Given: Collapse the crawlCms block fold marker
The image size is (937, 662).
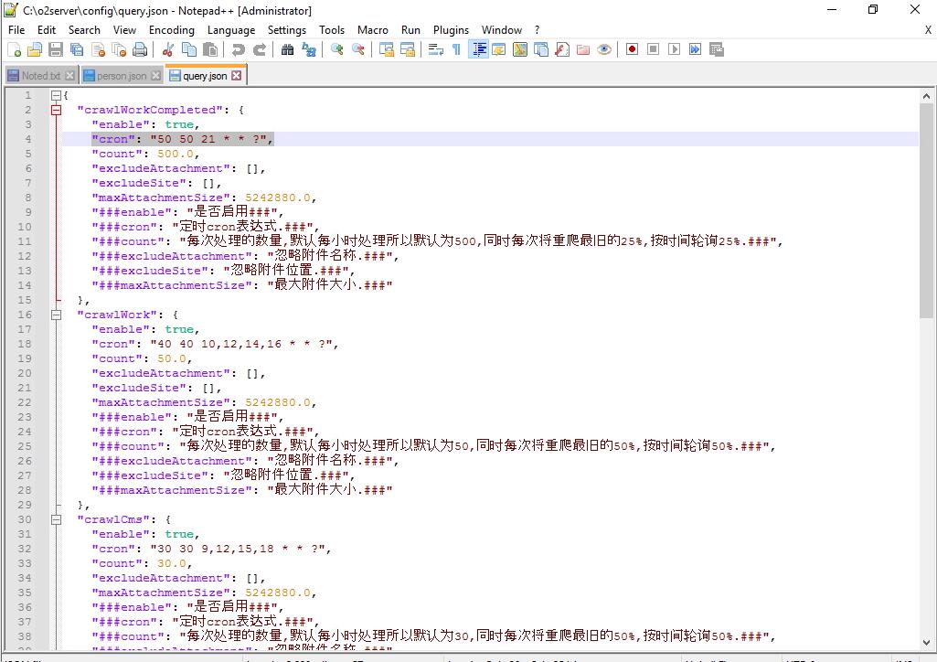Looking at the screenshot, I should (56, 519).
